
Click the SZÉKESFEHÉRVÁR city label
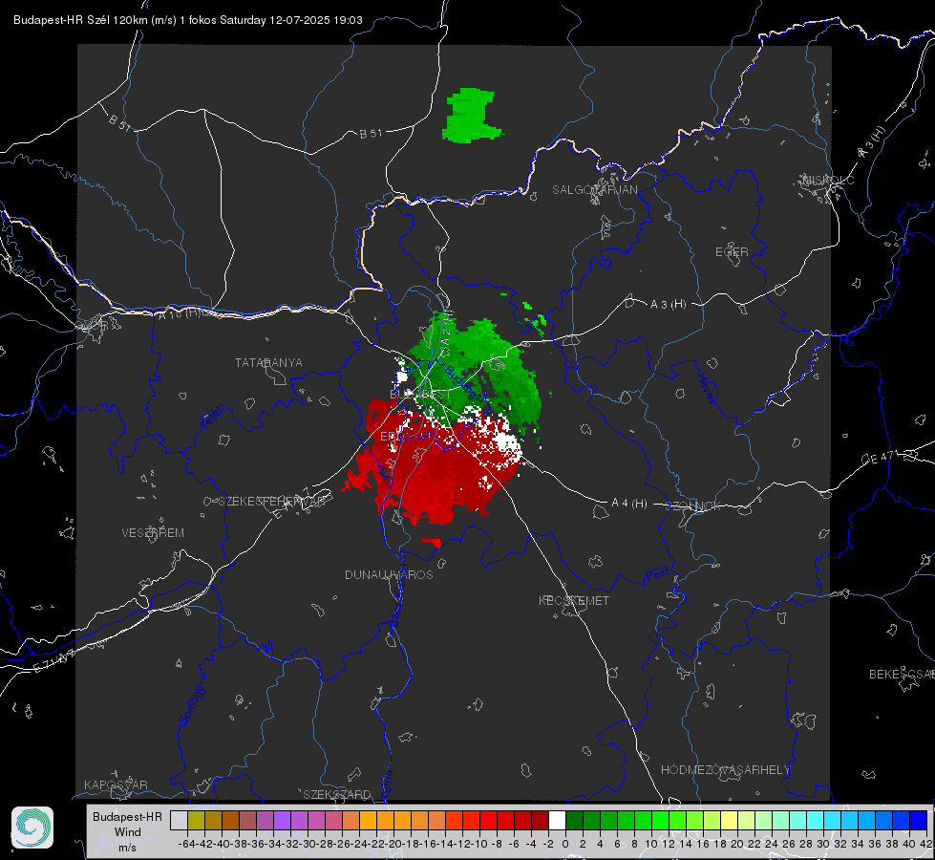pos(272,502)
